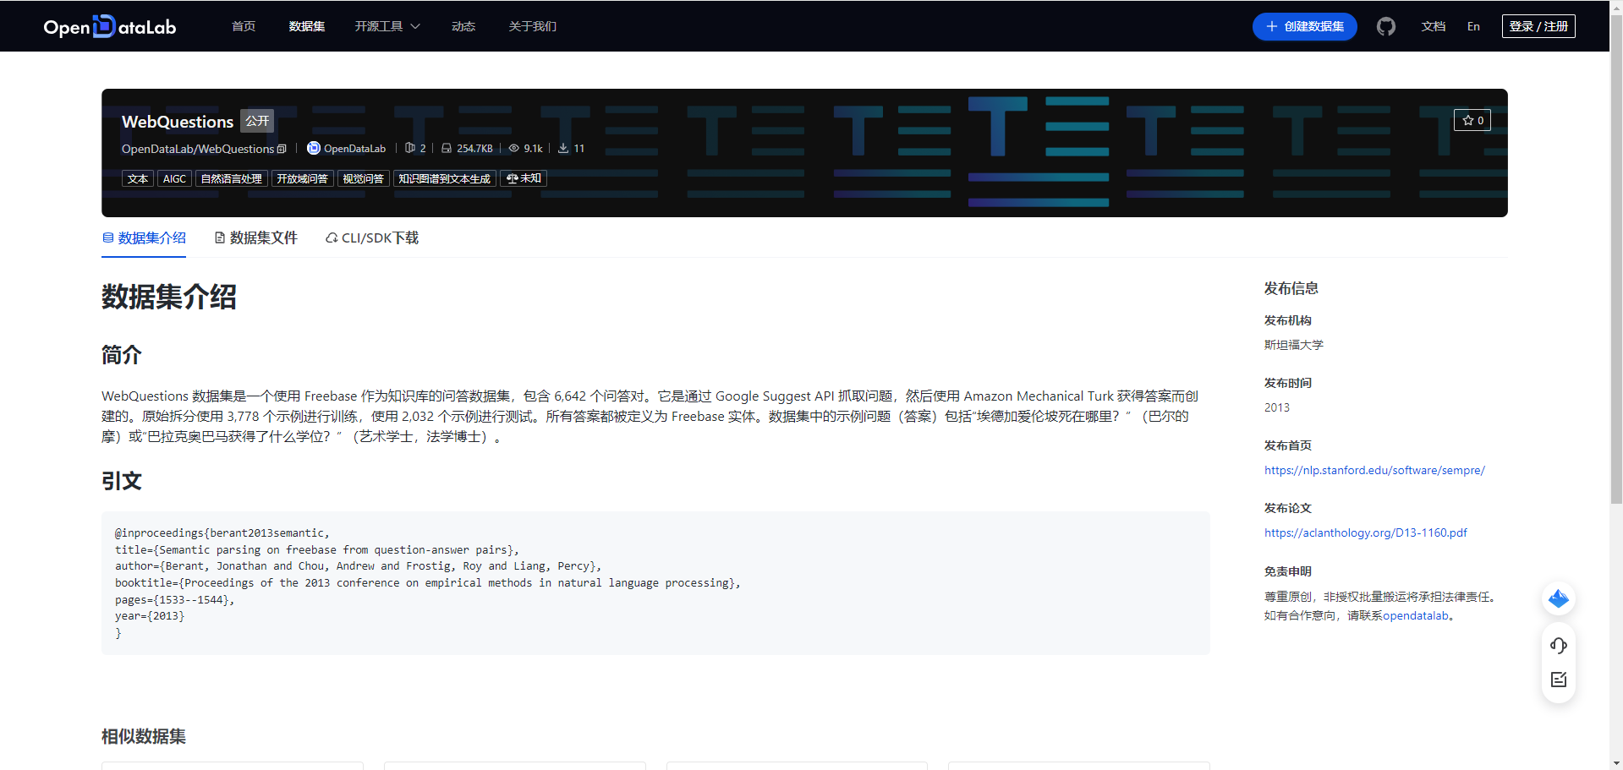The width and height of the screenshot is (1623, 770).
Task: Click the 开放域问答 tag
Action: pyautogui.click(x=303, y=178)
